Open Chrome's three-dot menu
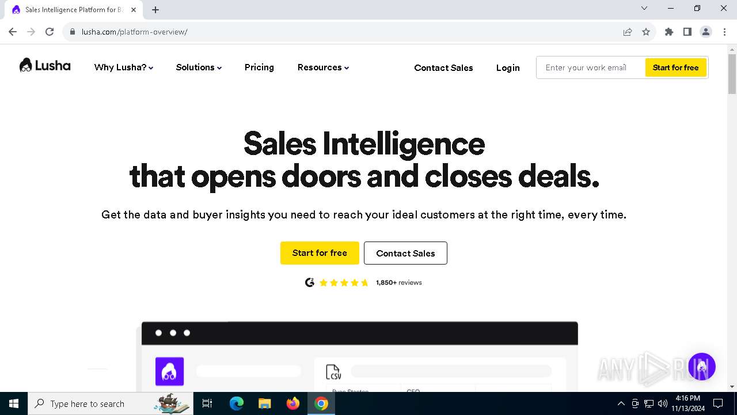Screen dimensions: 737x415 click(724, 32)
